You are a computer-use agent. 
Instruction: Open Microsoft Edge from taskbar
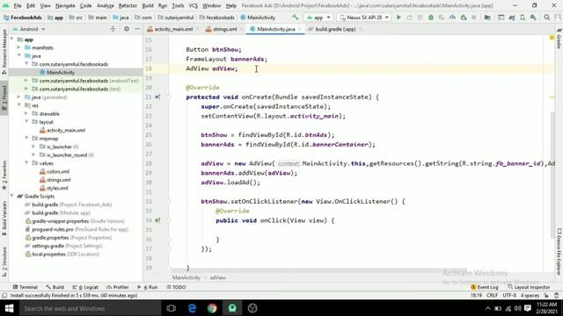192,308
